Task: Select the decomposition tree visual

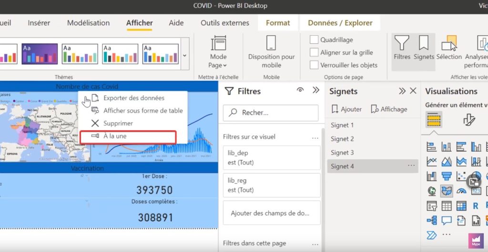Action: click(432, 221)
